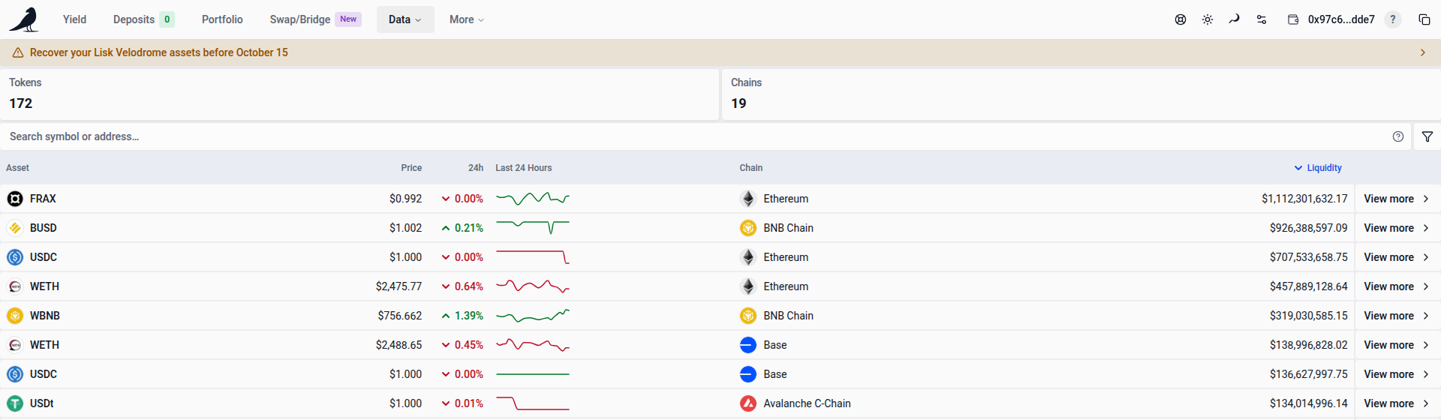Click the USDt token icon
This screenshot has width=1441, height=420.
(x=15, y=403)
